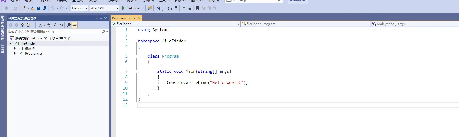Toggle pin on Program.cs tab
Viewport: 459px width, 137px height.
[134, 18]
